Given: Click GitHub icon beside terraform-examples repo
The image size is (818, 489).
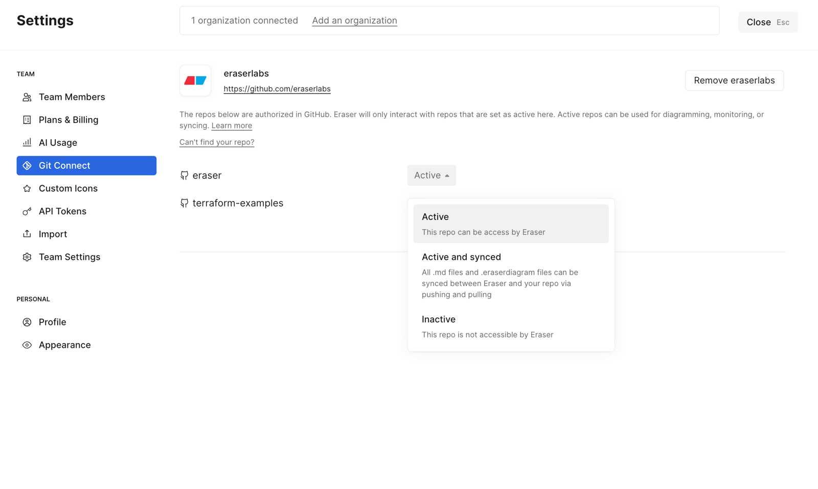Looking at the screenshot, I should [185, 203].
